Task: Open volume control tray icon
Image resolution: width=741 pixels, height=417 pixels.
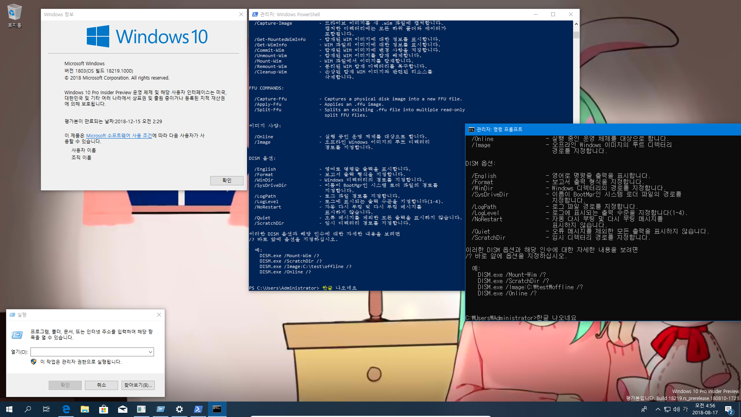Action: (x=677, y=409)
